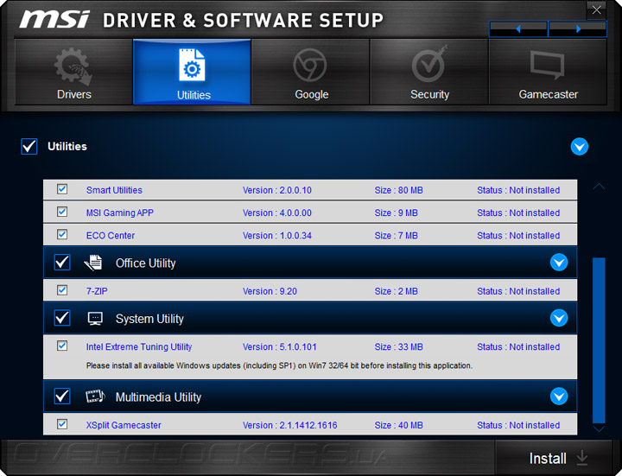
Task: Click the XSplit Gamecaster entry name
Action: click(124, 425)
